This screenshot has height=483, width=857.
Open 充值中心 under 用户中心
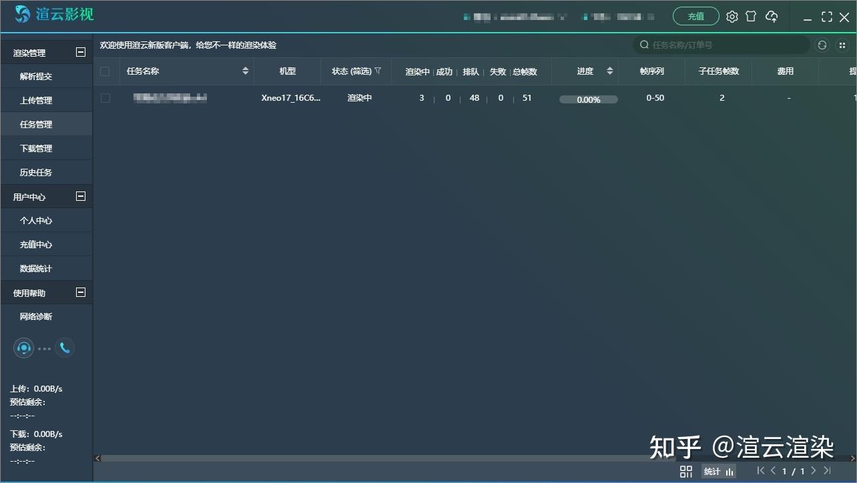[37, 244]
